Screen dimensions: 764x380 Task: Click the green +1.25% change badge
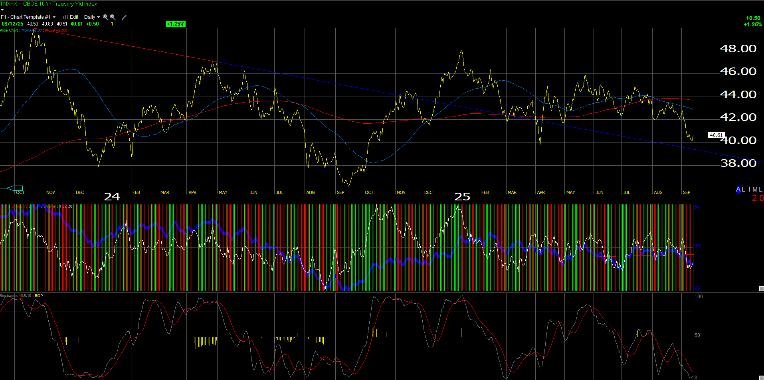tap(176, 24)
